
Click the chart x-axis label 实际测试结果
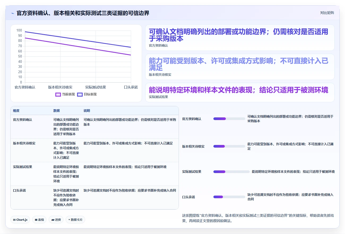96,87
